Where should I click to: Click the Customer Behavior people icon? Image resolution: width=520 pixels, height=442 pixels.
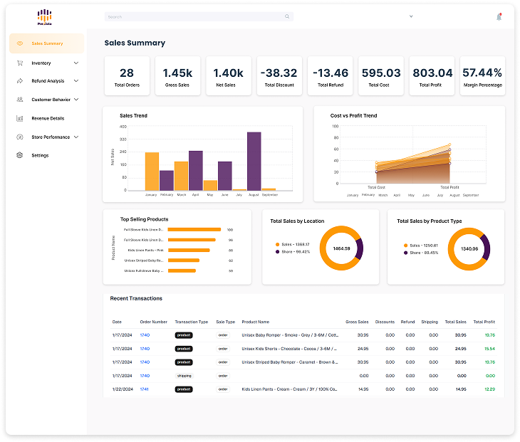[x=20, y=100]
